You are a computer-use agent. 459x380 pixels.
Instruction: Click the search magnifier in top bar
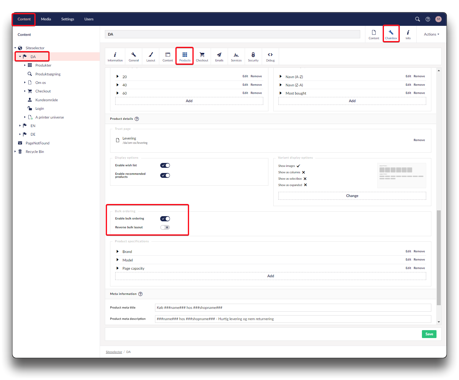tap(418, 19)
